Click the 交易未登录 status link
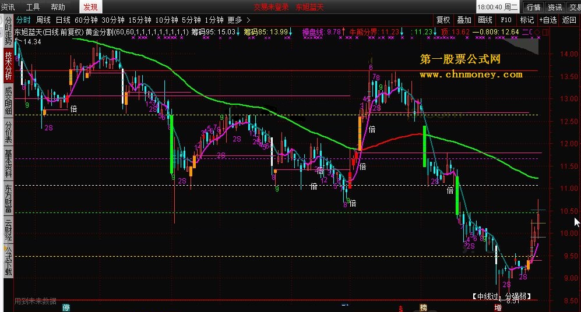This screenshot has height=312, width=581. pos(271,7)
